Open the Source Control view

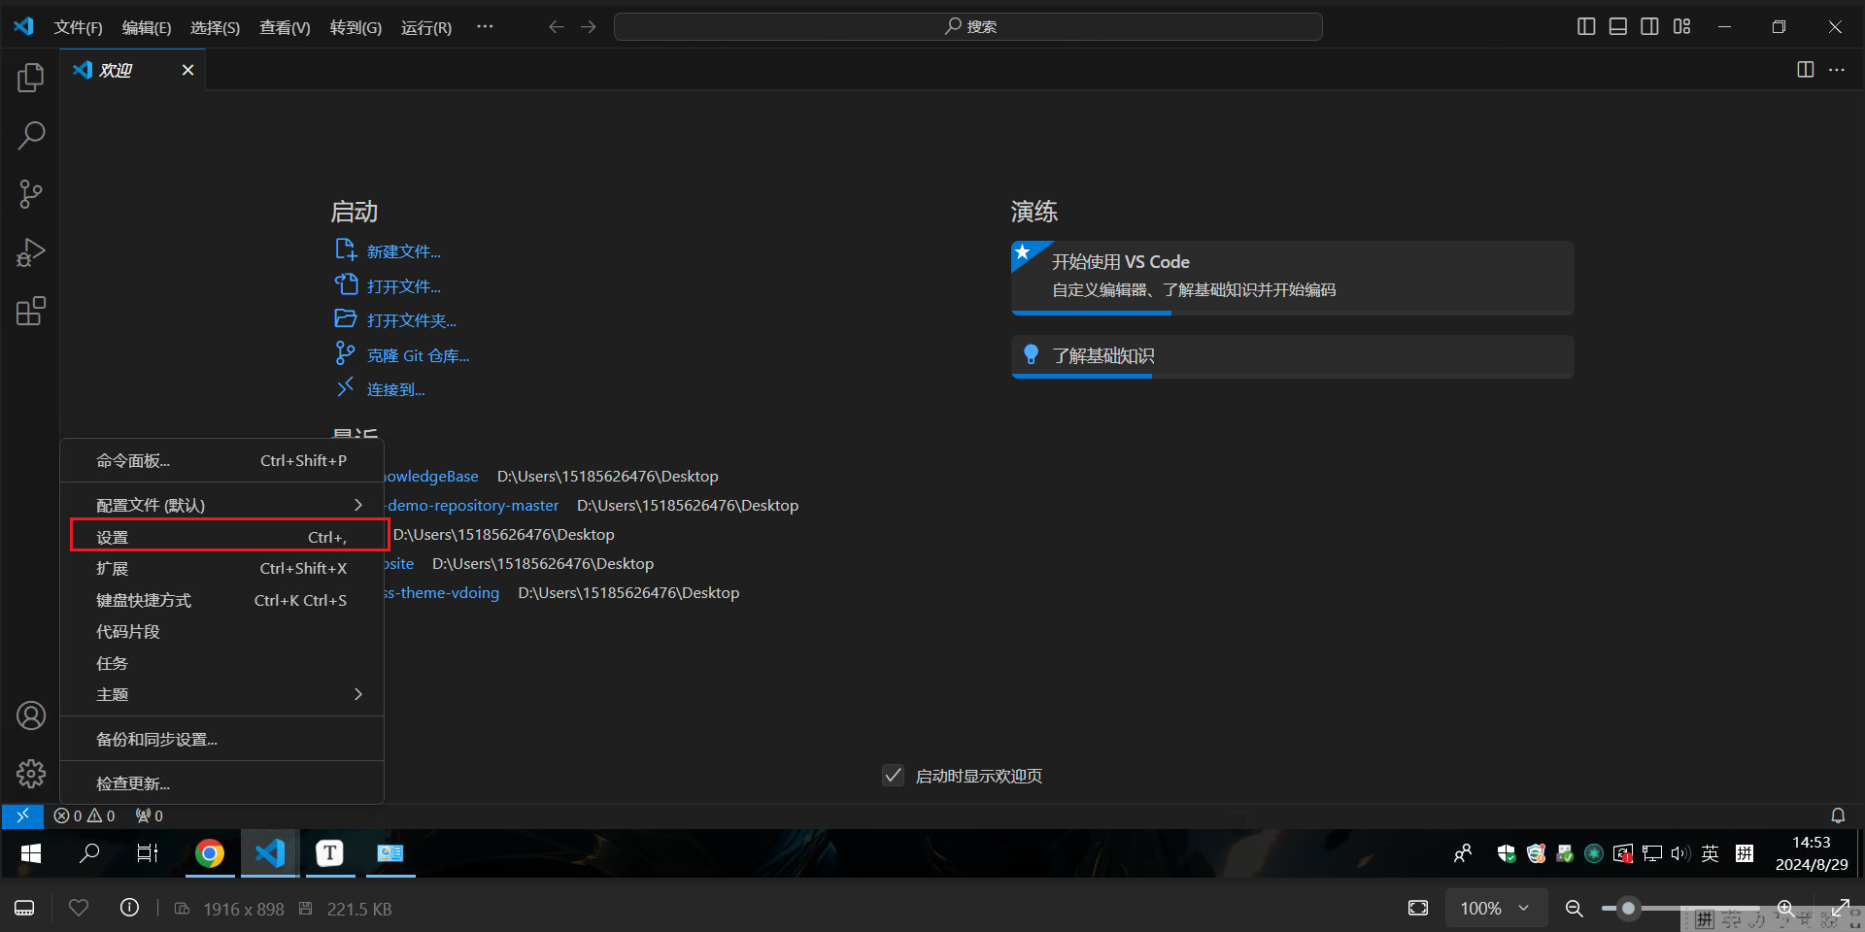tap(30, 194)
